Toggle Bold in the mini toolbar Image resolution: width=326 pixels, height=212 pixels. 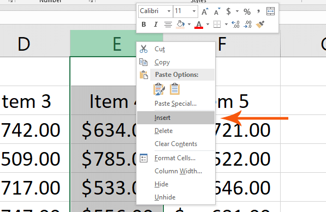click(144, 25)
